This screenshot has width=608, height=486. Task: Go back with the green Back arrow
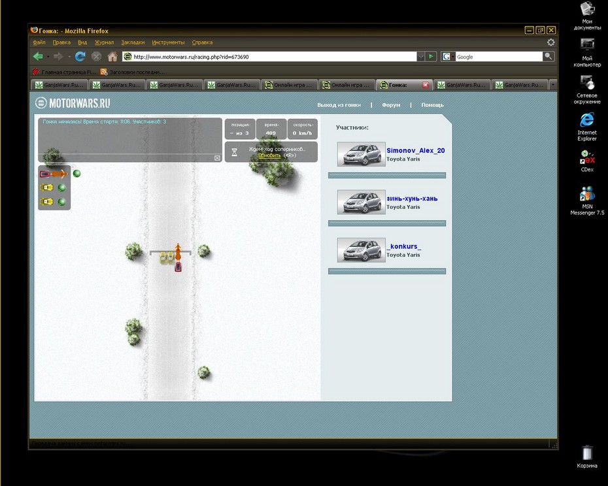(x=38, y=57)
